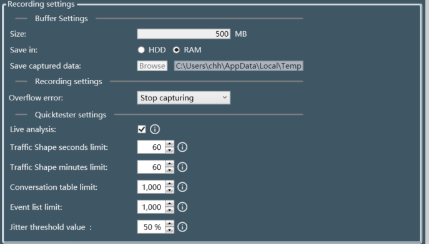Show info for Traffic Shape minutes limit
429x244 pixels.
point(182,167)
